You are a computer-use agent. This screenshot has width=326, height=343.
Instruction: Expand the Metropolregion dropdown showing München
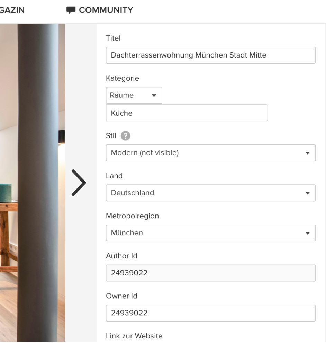210,233
